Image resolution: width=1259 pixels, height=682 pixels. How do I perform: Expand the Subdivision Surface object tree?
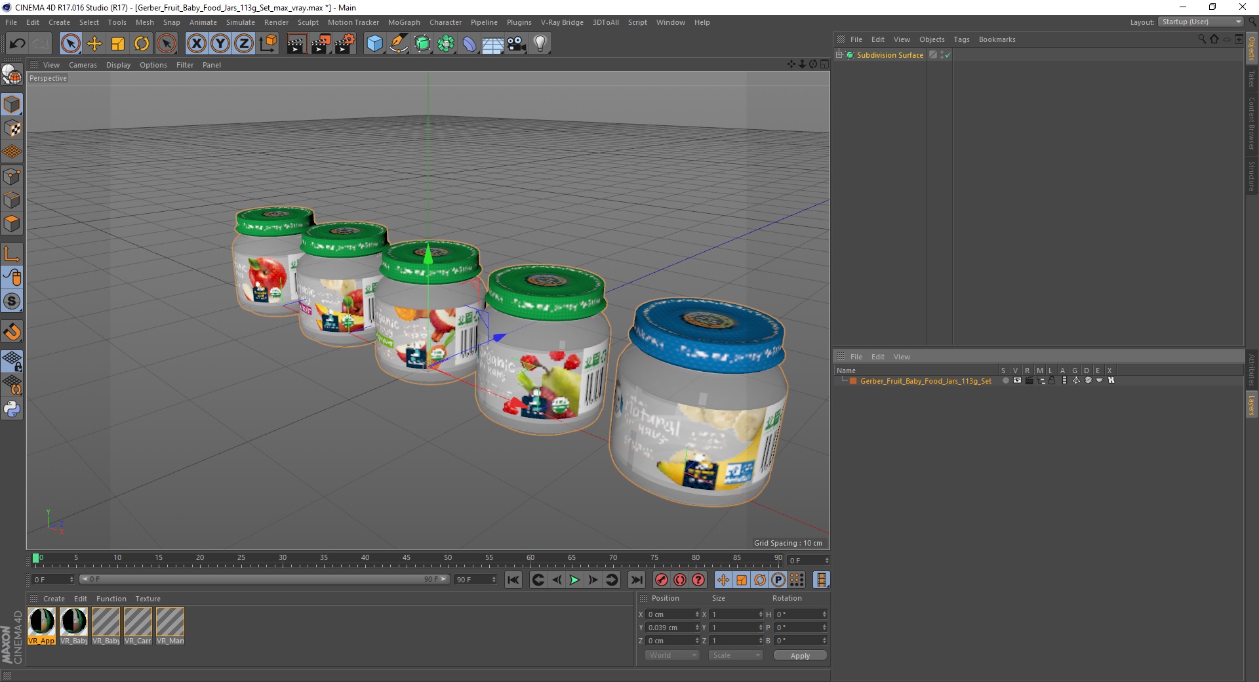point(839,55)
